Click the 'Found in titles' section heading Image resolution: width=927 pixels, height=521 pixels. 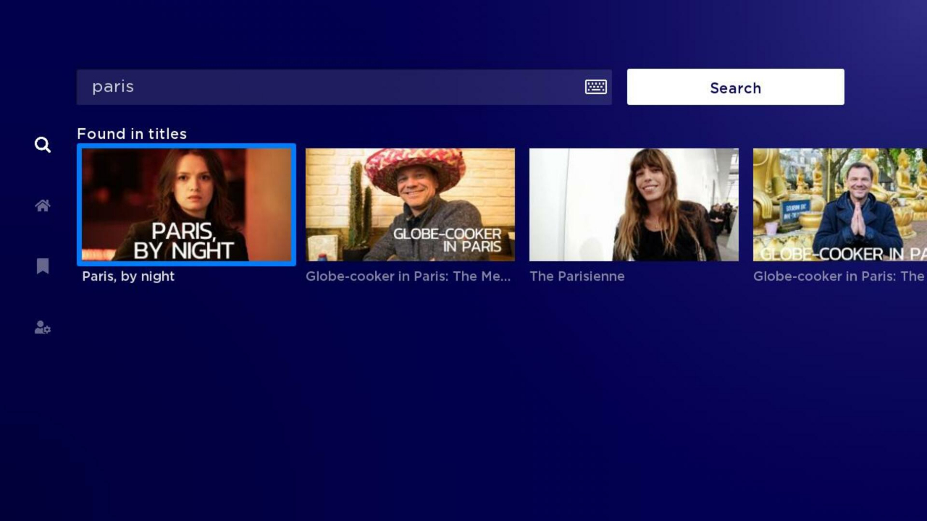tap(132, 134)
